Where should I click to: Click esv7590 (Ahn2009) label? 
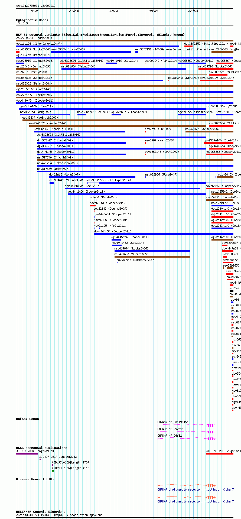(159, 129)
